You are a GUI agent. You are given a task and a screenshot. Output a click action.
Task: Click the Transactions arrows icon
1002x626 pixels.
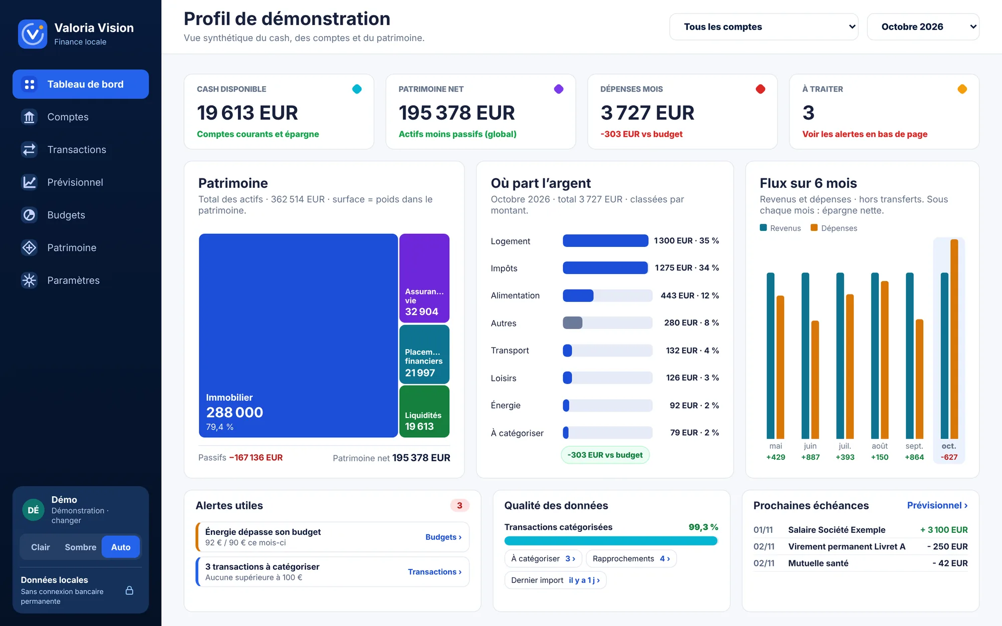click(30, 149)
